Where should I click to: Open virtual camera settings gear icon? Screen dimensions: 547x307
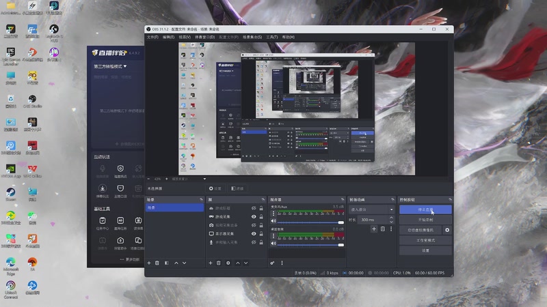[447, 230]
